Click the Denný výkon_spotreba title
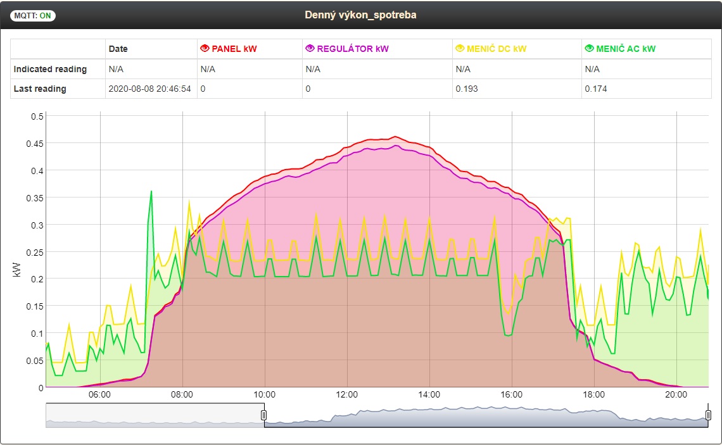 click(360, 15)
